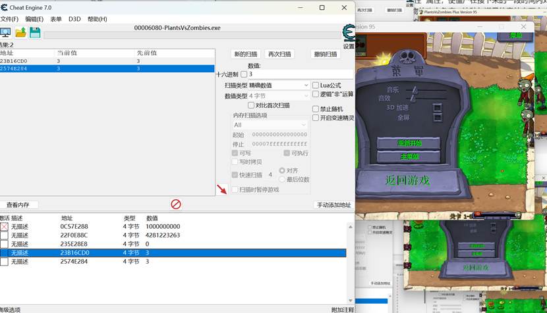Click 附加注释 in the status bar
The image size is (547, 313).
pyautogui.click(x=343, y=310)
